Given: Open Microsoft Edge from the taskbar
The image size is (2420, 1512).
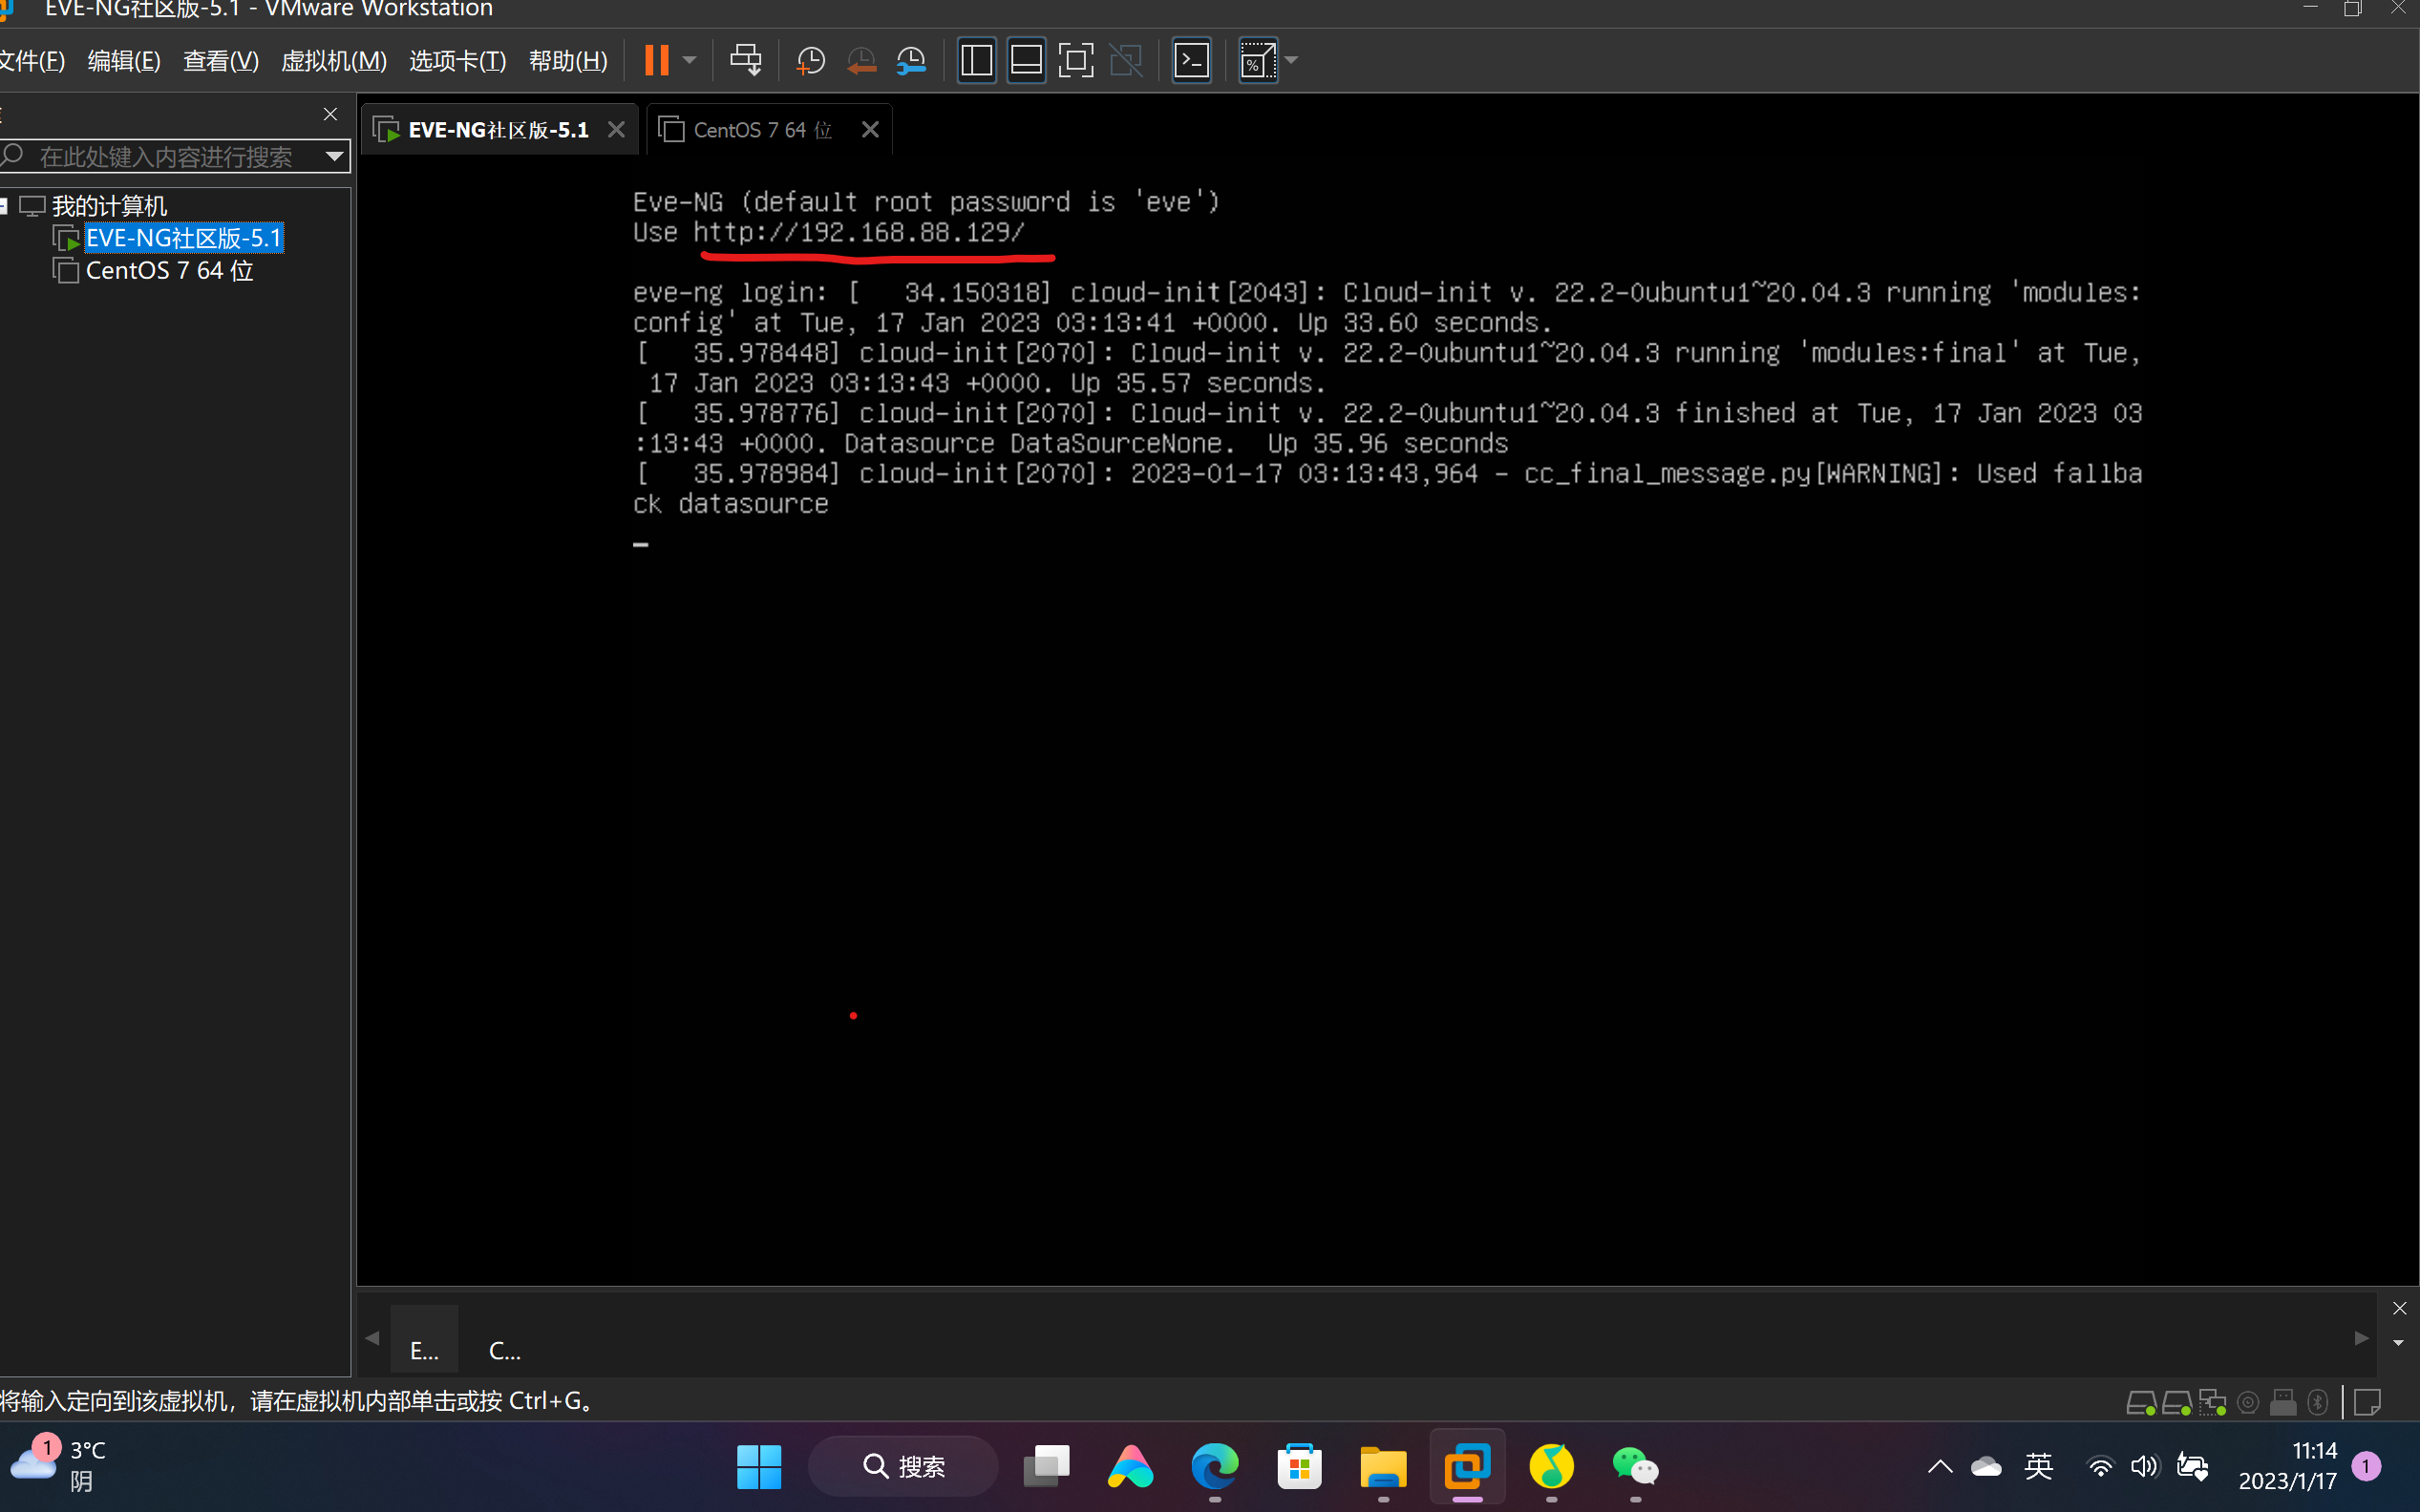Looking at the screenshot, I should click(1214, 1466).
